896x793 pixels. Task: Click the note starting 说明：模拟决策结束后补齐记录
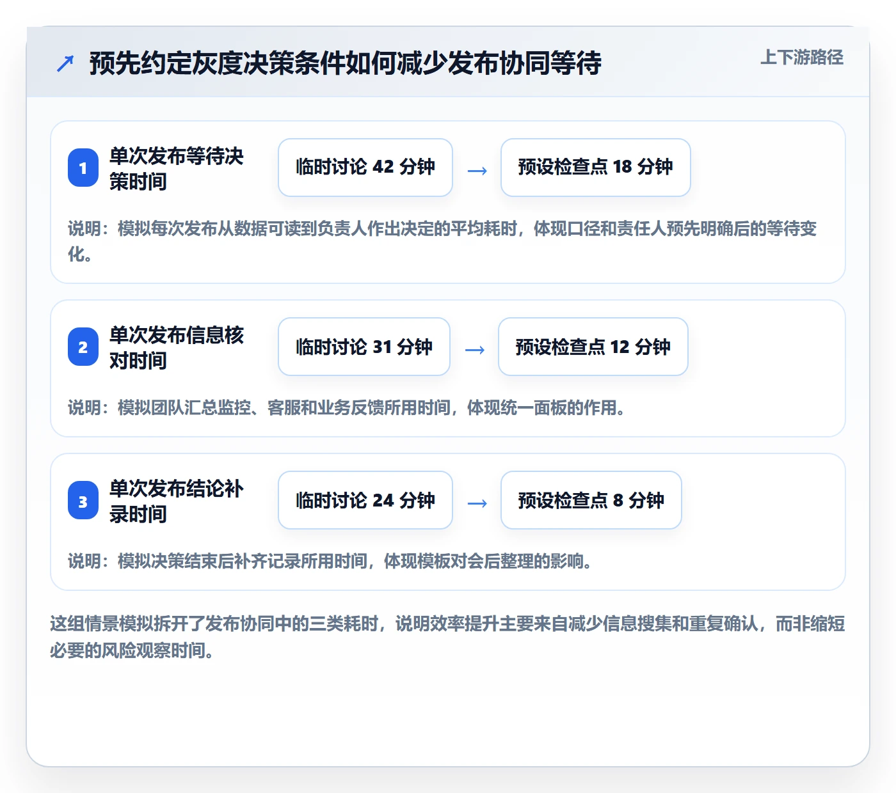tap(330, 561)
